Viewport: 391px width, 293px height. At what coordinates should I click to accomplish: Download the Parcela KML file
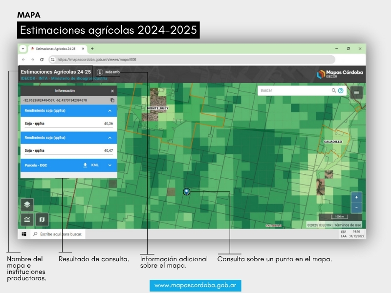pos(85,165)
